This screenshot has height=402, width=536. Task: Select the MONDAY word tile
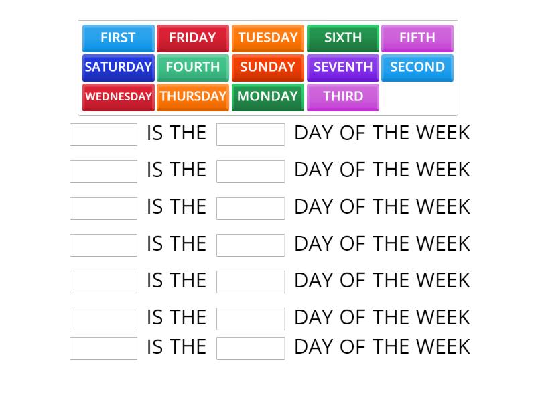click(x=267, y=97)
